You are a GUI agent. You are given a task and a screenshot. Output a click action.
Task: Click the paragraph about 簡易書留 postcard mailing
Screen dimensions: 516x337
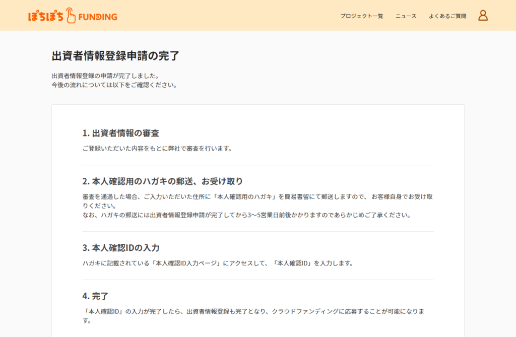pyautogui.click(x=257, y=196)
